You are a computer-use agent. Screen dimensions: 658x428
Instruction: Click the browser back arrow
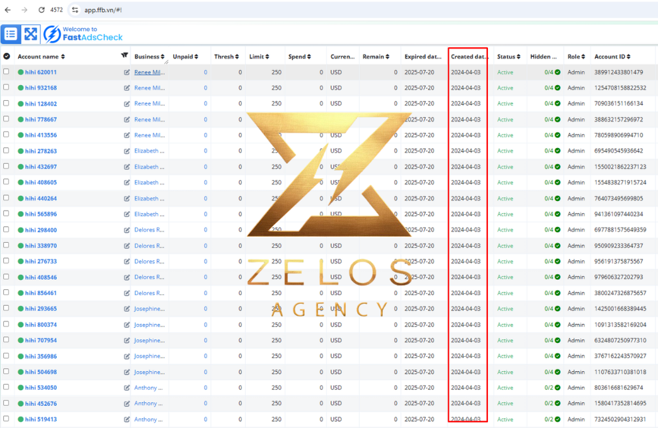[8, 9]
